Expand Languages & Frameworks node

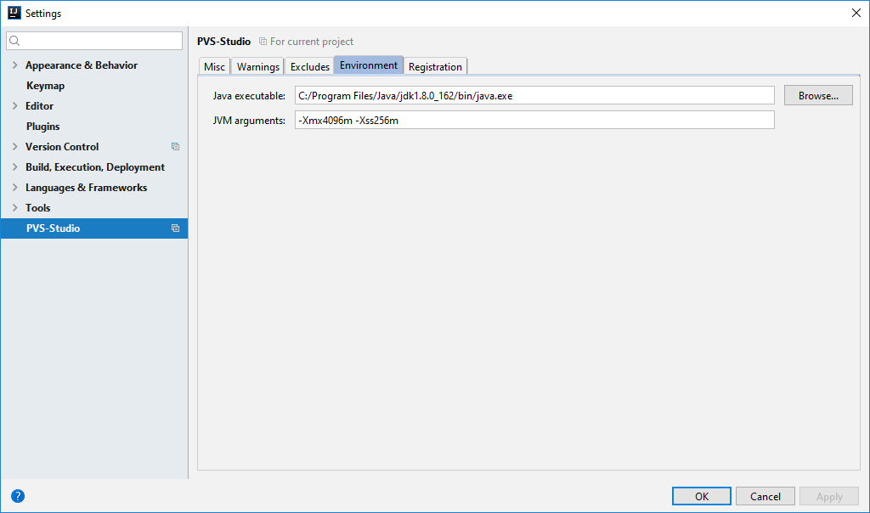(15, 188)
